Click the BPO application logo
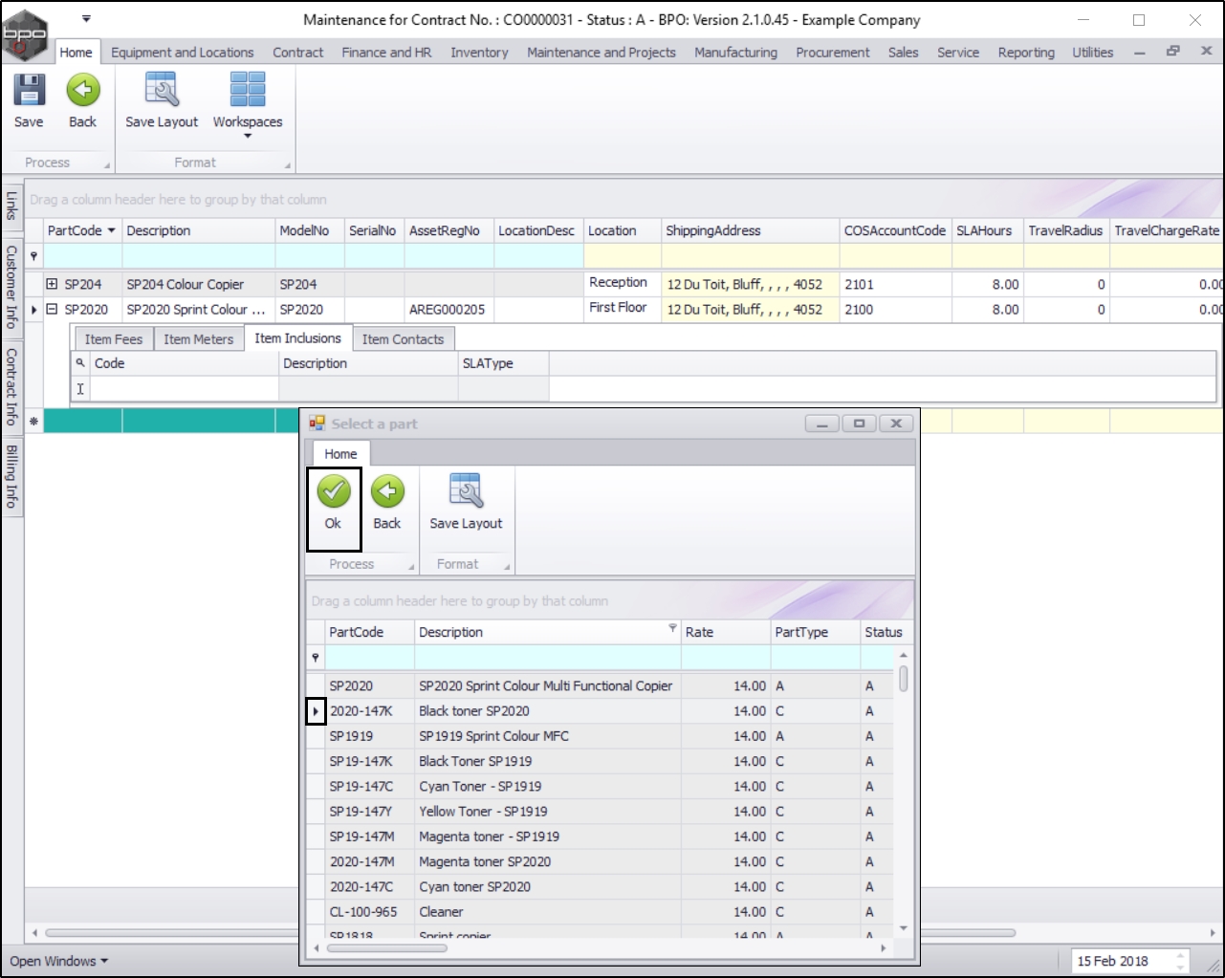The width and height of the screenshot is (1225, 978). (25, 33)
